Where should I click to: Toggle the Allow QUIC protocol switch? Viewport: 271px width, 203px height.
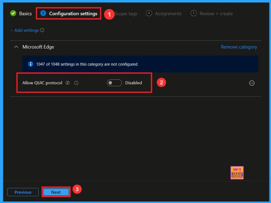(114, 83)
